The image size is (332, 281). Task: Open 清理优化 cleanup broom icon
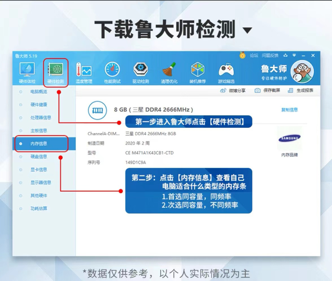click(169, 73)
